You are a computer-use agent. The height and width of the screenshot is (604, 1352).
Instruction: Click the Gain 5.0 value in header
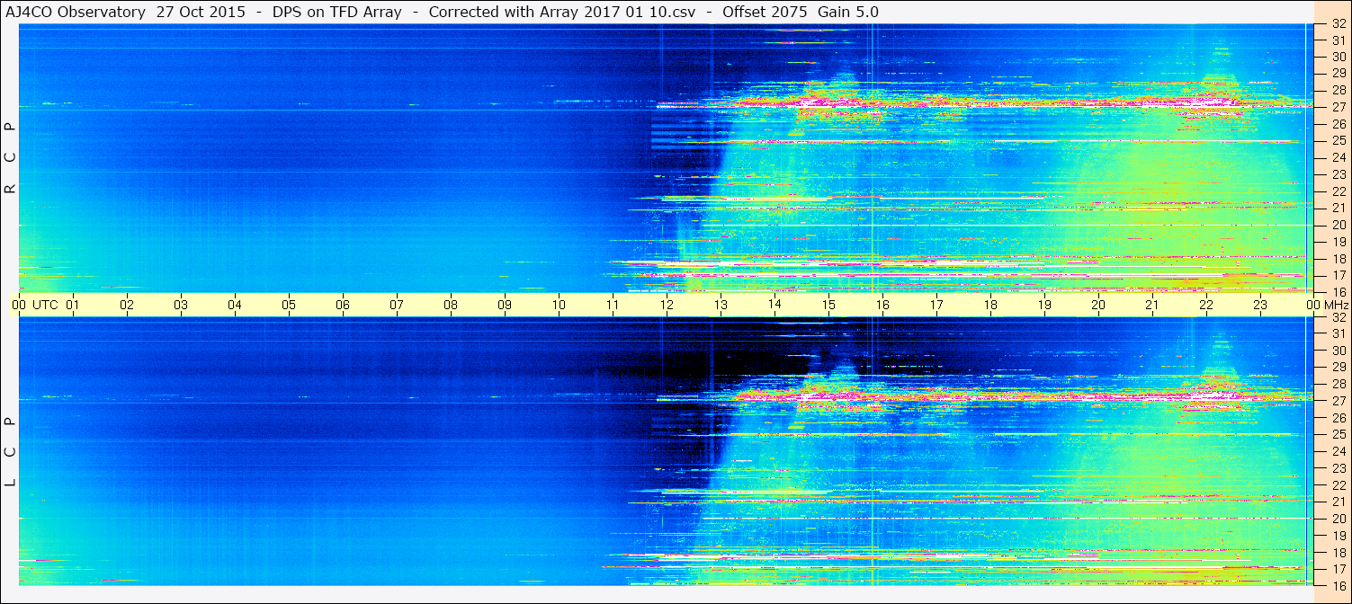point(848,12)
